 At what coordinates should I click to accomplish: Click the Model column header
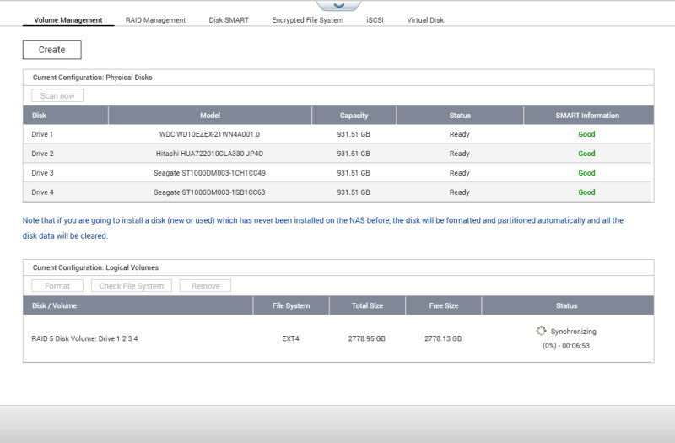(x=210, y=116)
